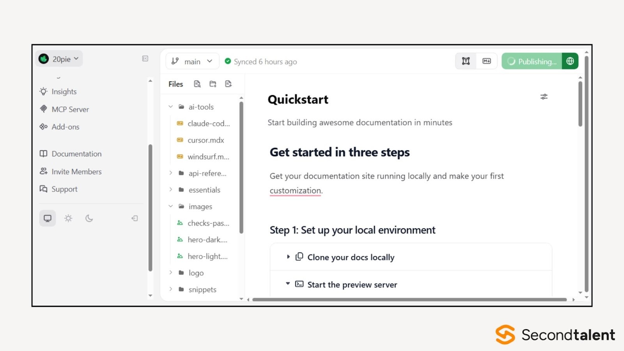Click the 'Get started in three steps' heading

340,152
